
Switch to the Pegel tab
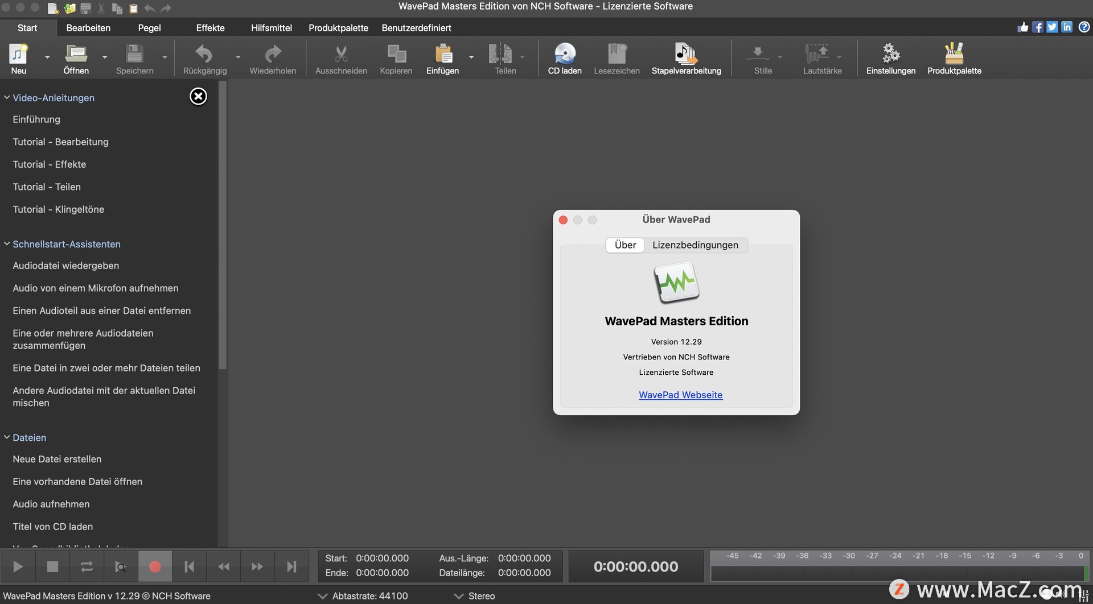pyautogui.click(x=149, y=28)
